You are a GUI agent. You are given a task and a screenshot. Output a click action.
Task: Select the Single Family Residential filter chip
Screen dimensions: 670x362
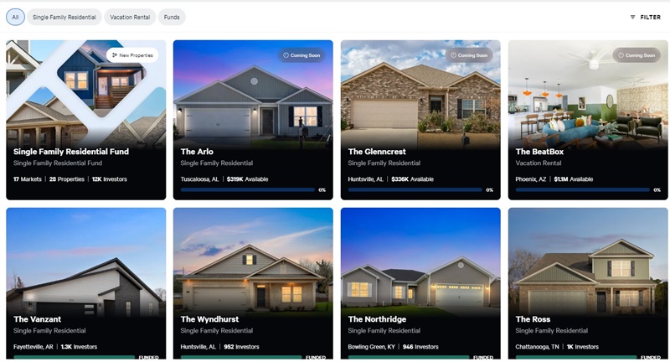coord(64,17)
